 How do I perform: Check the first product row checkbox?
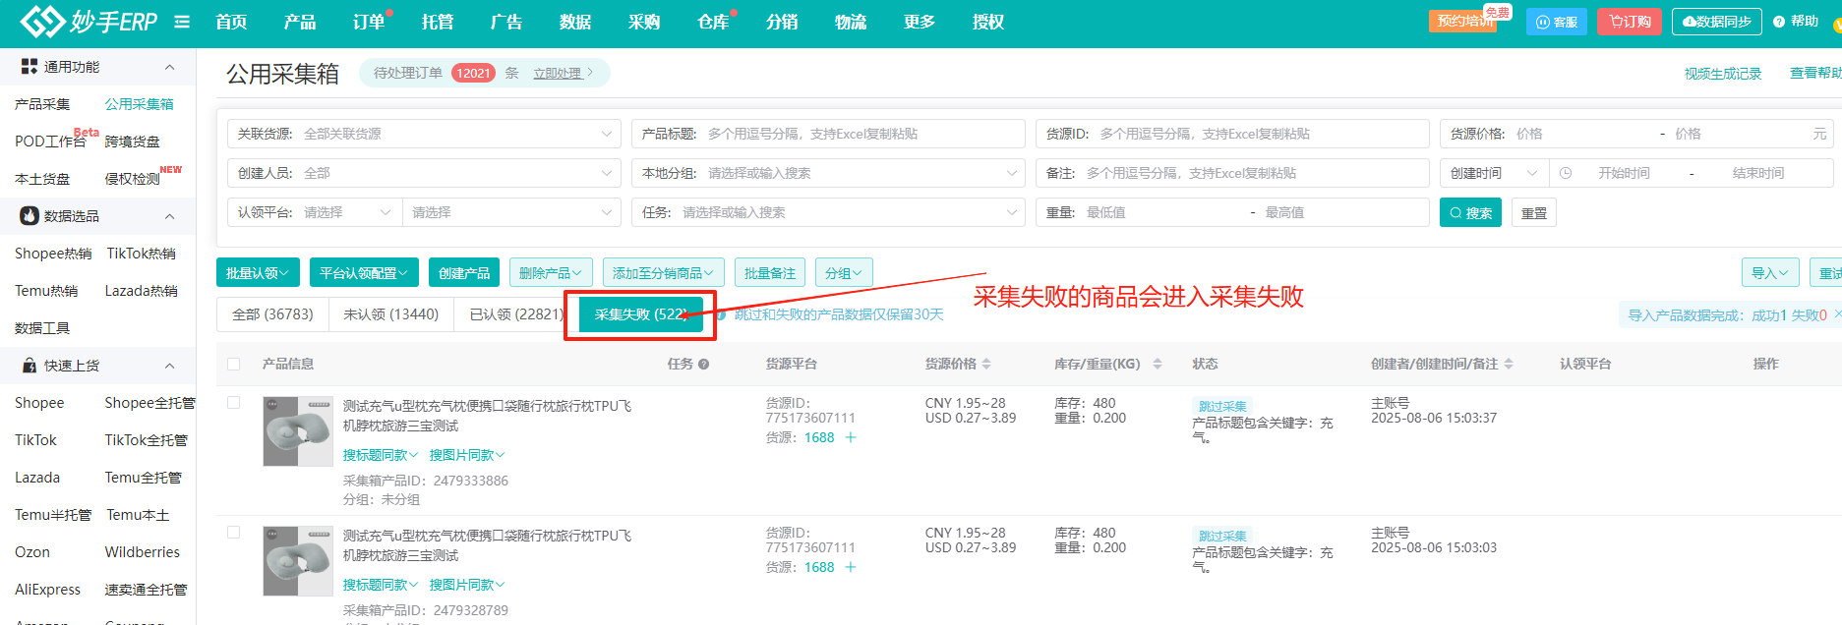tap(234, 403)
